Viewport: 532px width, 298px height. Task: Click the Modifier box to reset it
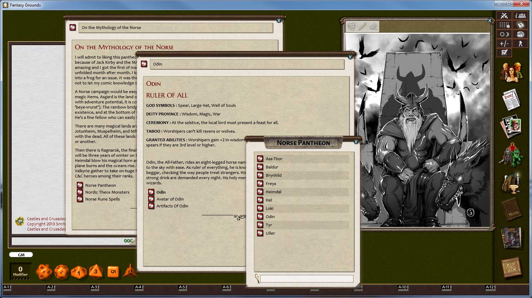21,271
